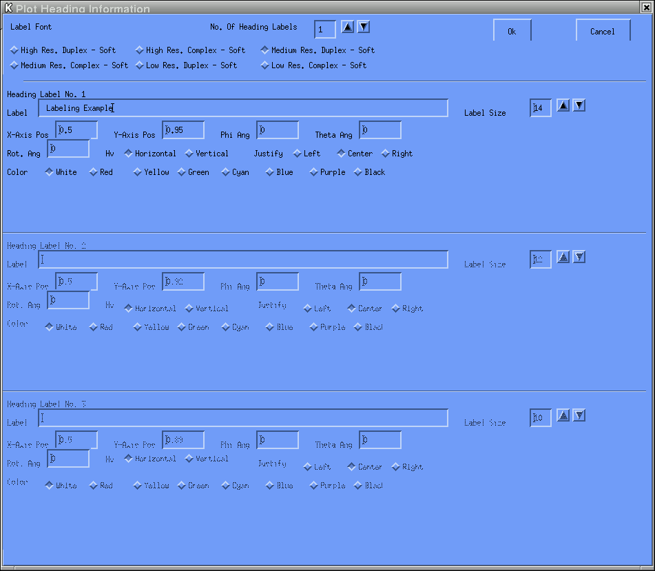Click Heading Label 3 Y-Axis Pos field
Screen dimensions: 655x571
(183, 440)
